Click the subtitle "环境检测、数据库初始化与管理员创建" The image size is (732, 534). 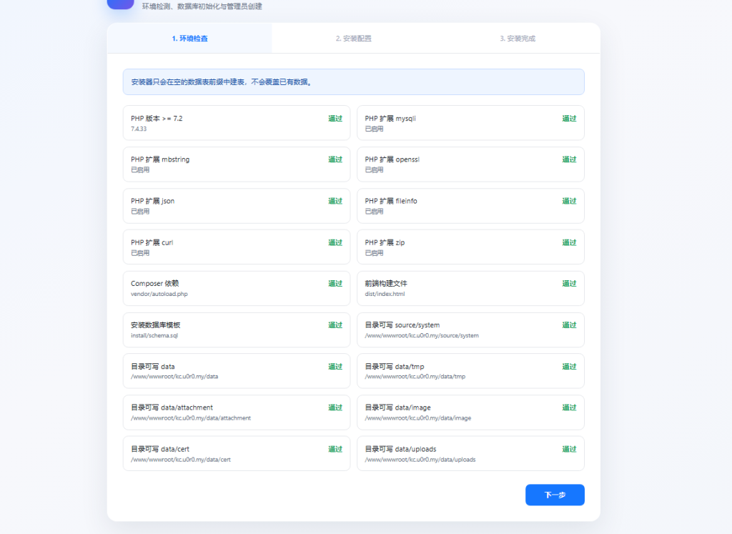point(202,6)
